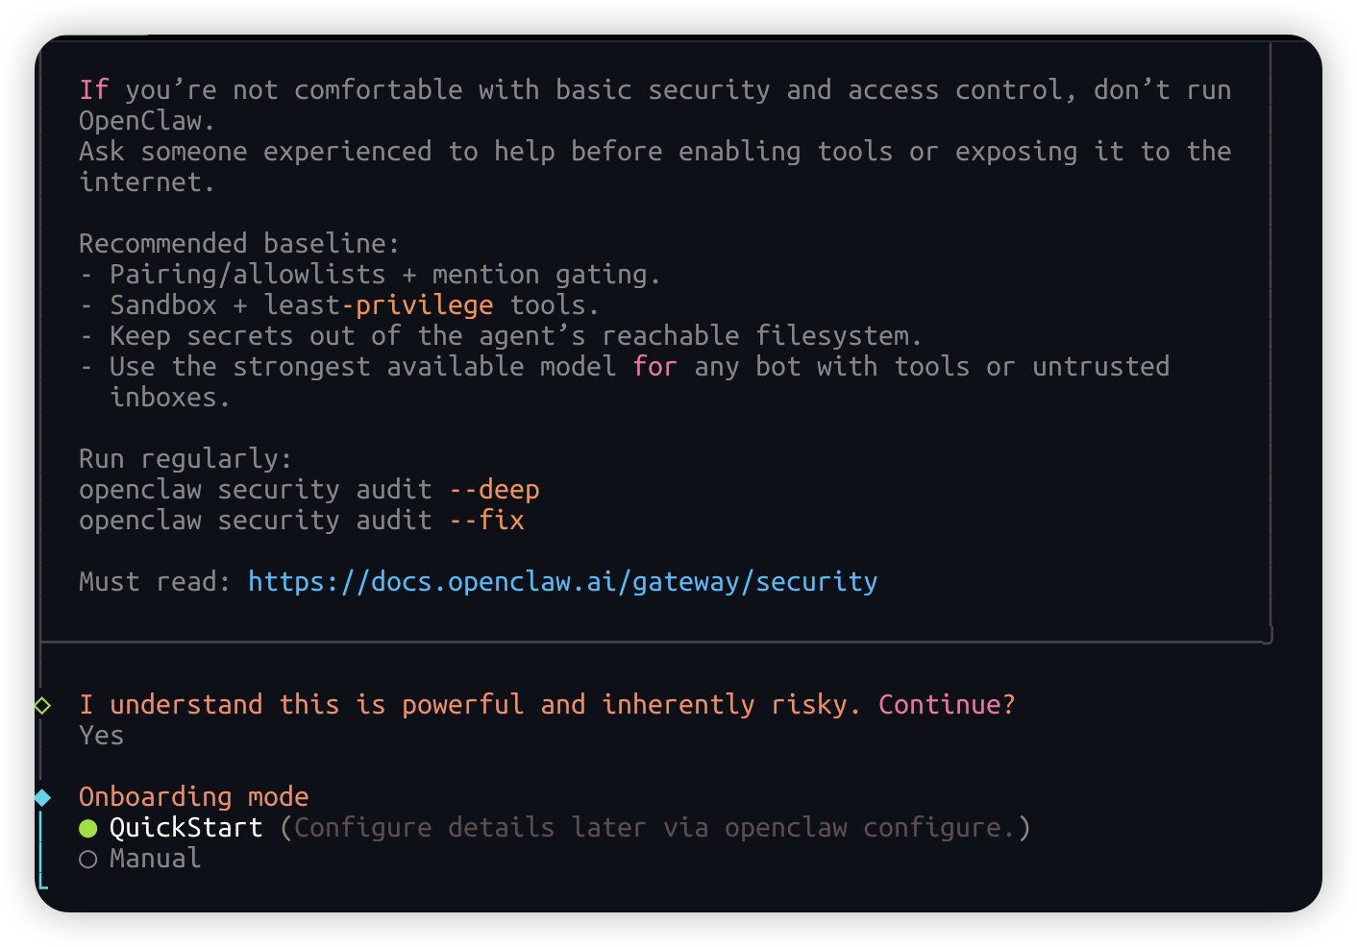Click the orange --fix flag
Screen dimensions: 1357x947
(486, 521)
